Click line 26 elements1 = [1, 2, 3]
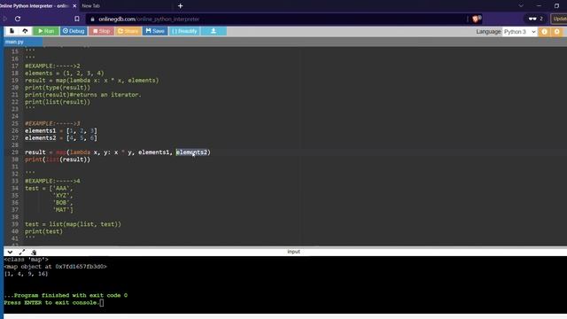This screenshot has width=567, height=319. 61,131
